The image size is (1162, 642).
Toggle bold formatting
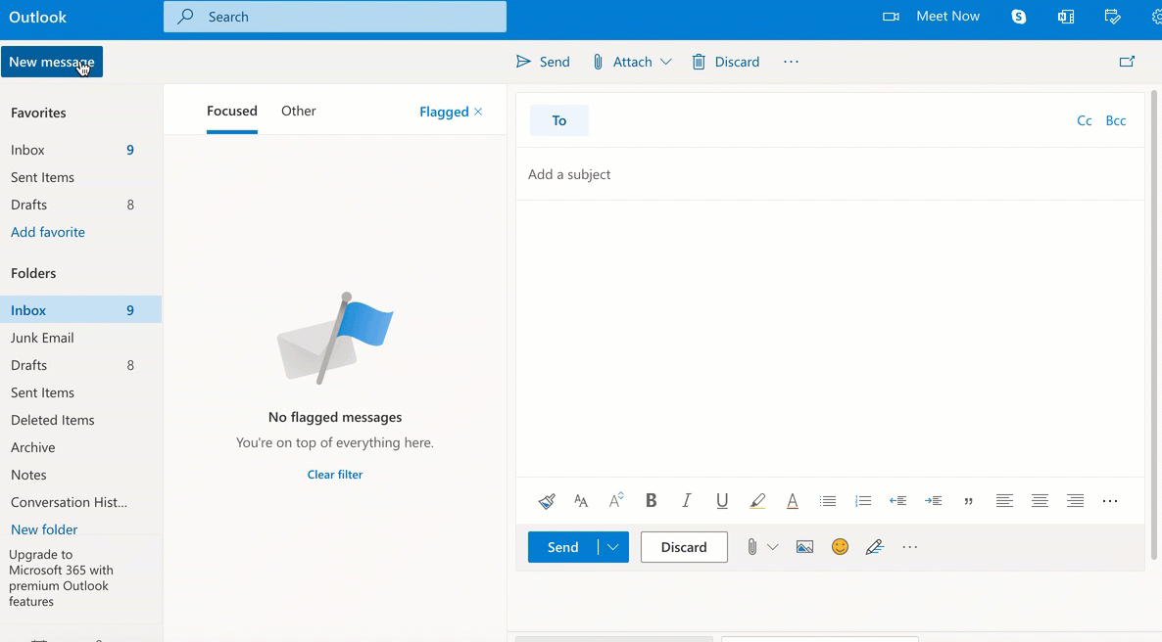pos(651,501)
